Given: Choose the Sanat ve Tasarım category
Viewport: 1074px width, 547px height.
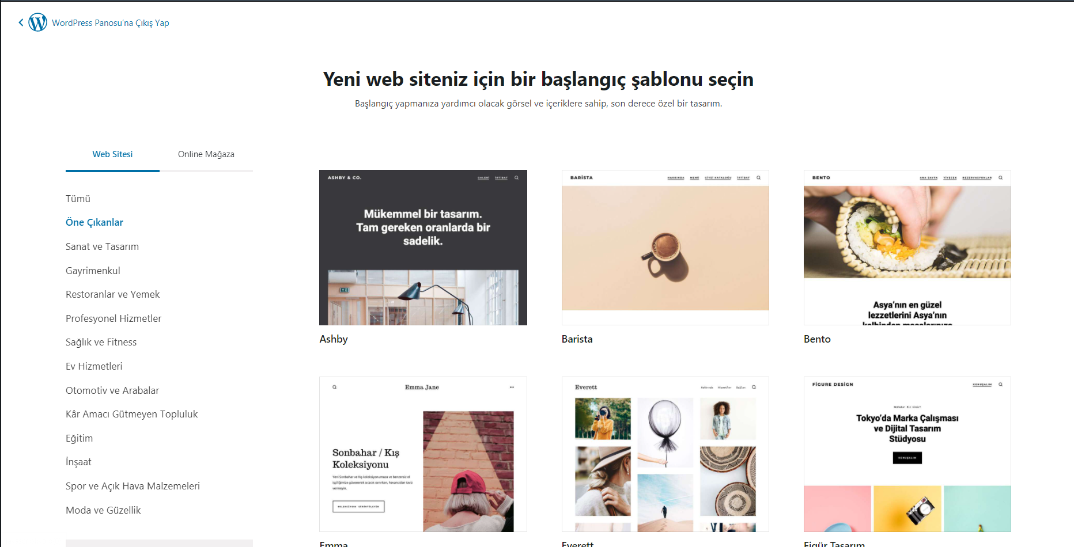Looking at the screenshot, I should pos(102,246).
